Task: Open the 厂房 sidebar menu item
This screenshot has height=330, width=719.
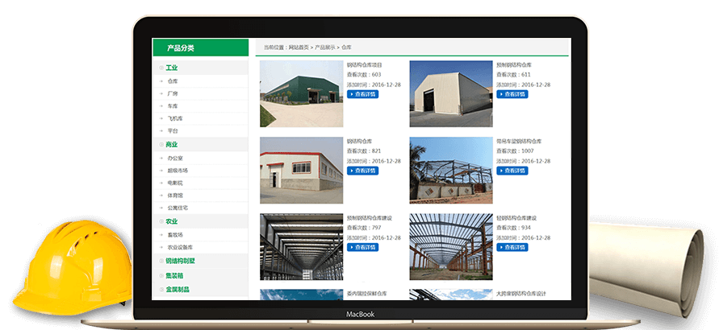Action: click(x=173, y=93)
